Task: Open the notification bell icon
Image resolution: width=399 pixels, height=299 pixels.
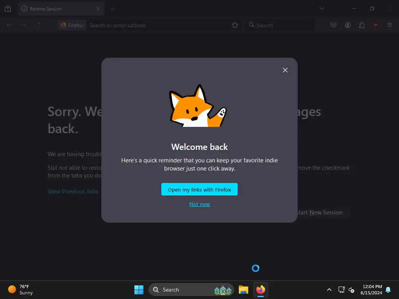Action: pyautogui.click(x=388, y=290)
